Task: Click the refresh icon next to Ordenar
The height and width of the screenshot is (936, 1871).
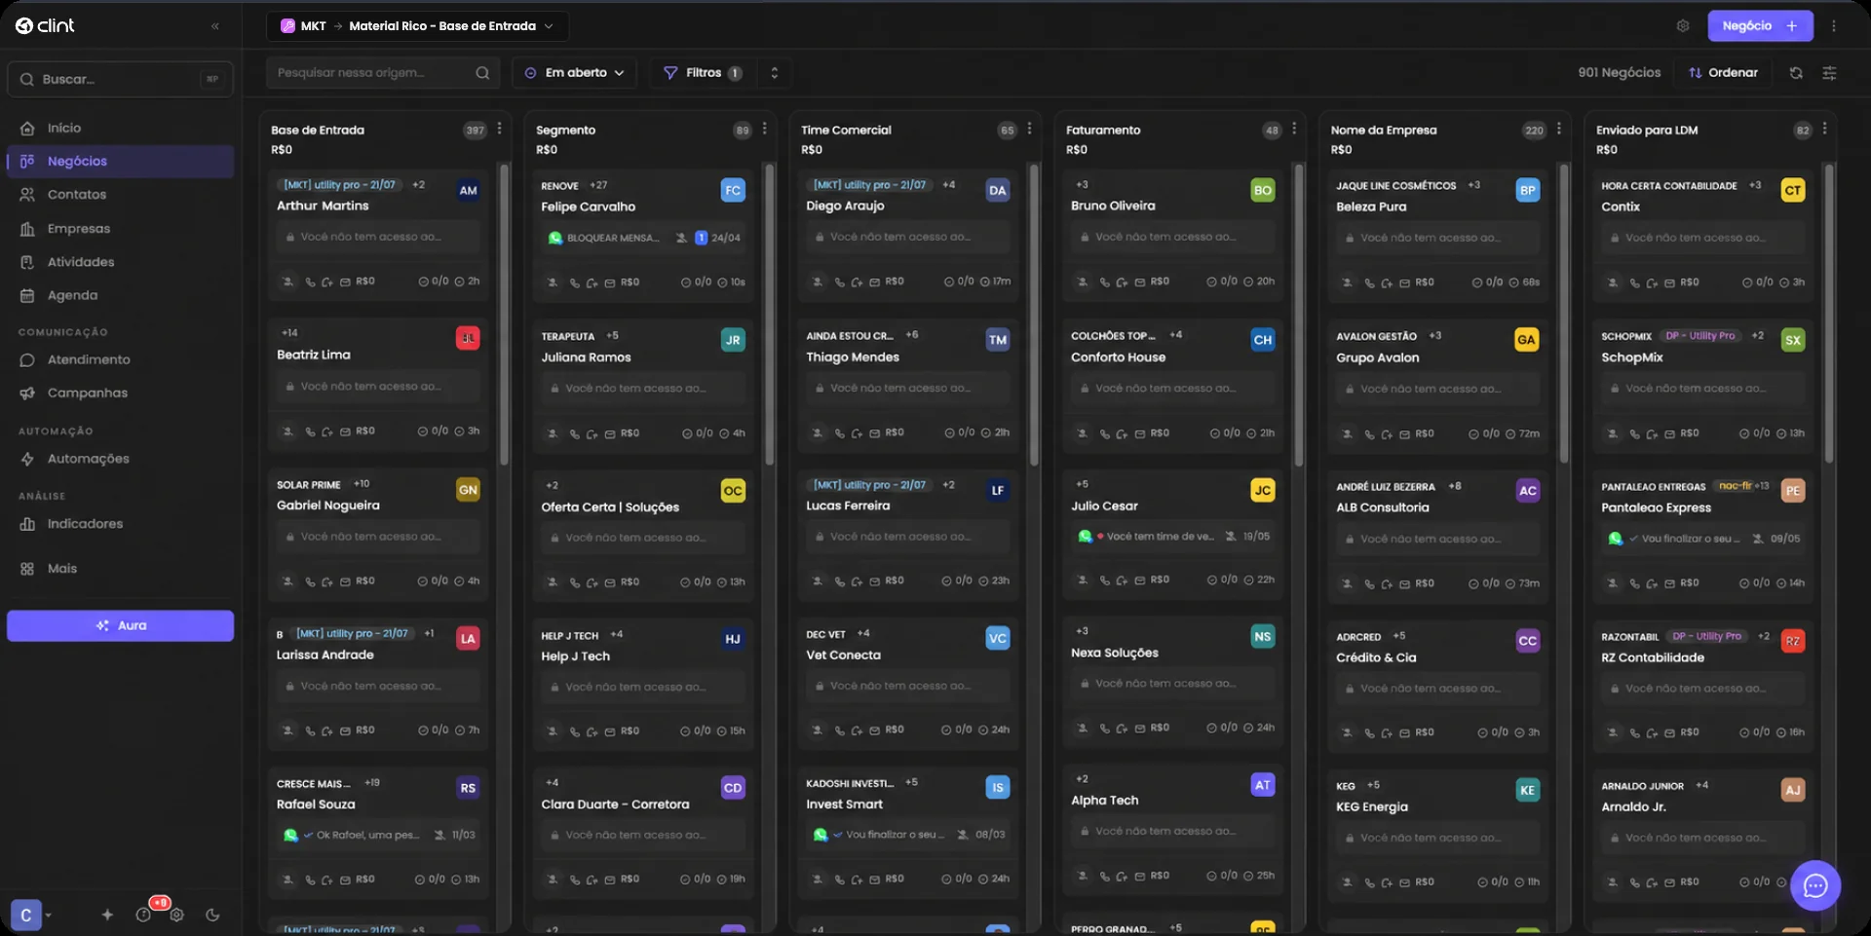Action: 1795,73
